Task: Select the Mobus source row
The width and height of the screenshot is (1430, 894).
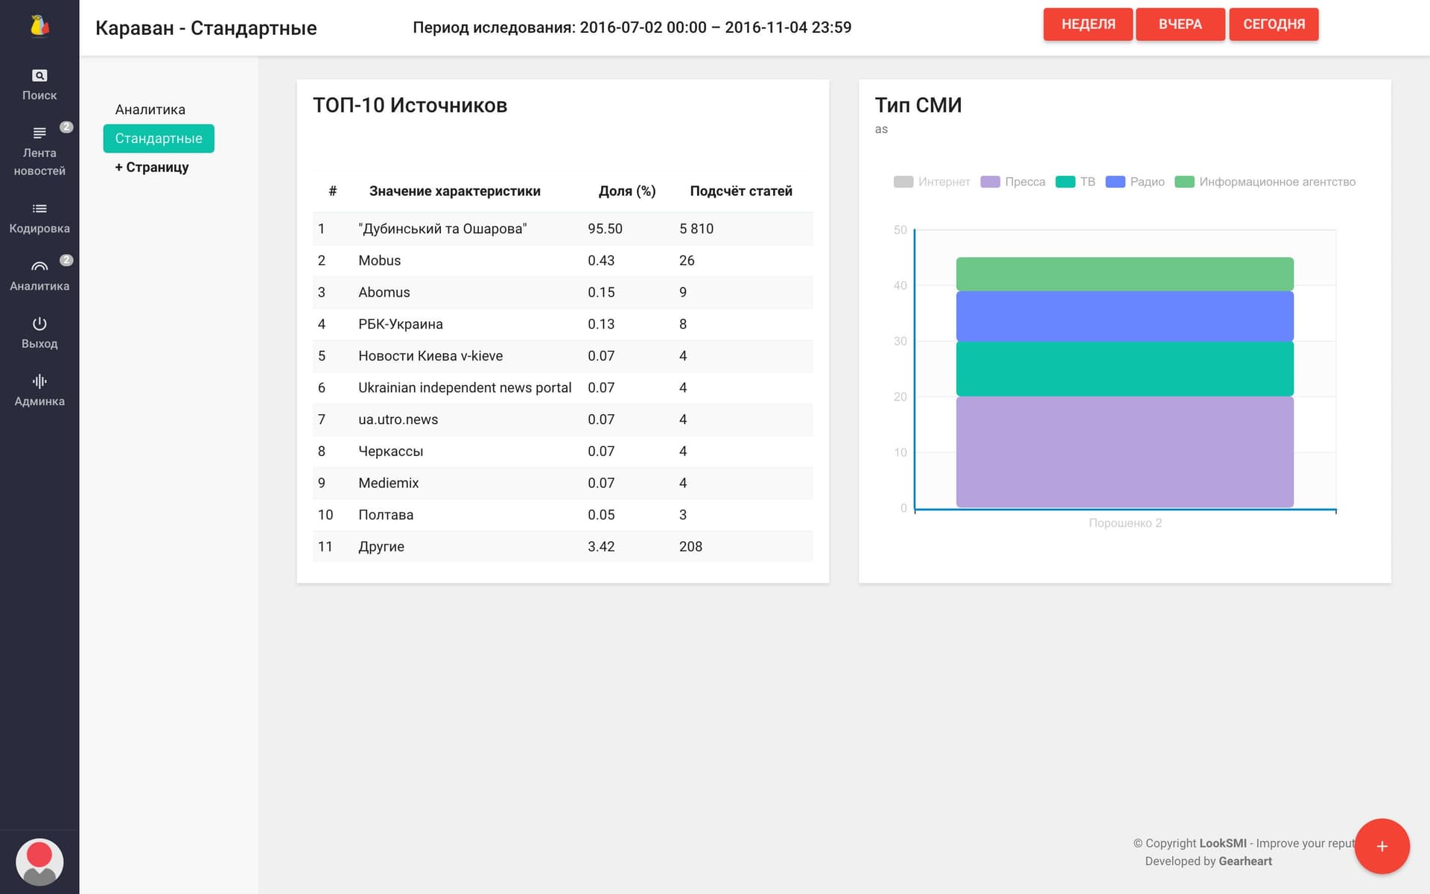Action: click(562, 261)
